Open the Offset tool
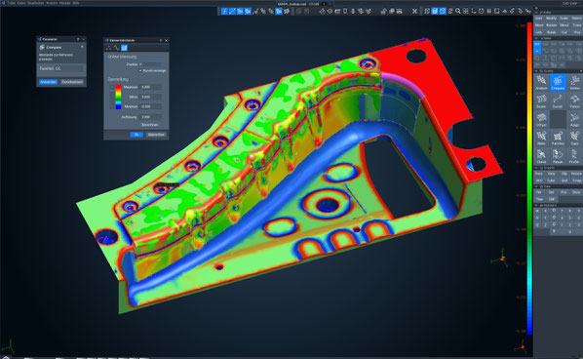 point(541,120)
